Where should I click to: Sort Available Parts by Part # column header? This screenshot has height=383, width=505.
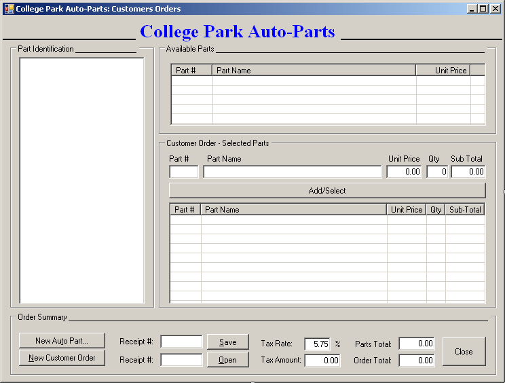point(191,70)
